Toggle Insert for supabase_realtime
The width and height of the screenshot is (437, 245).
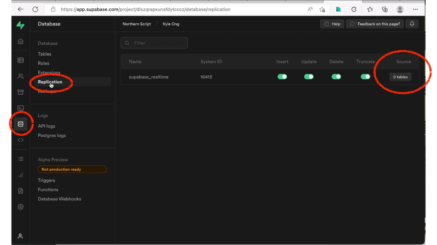pyautogui.click(x=282, y=77)
